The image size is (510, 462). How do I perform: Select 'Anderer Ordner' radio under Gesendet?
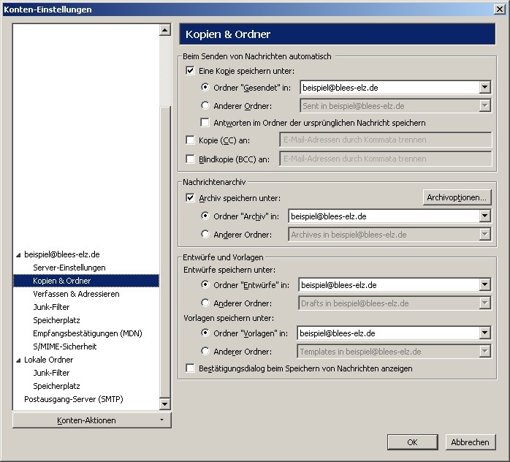[205, 105]
